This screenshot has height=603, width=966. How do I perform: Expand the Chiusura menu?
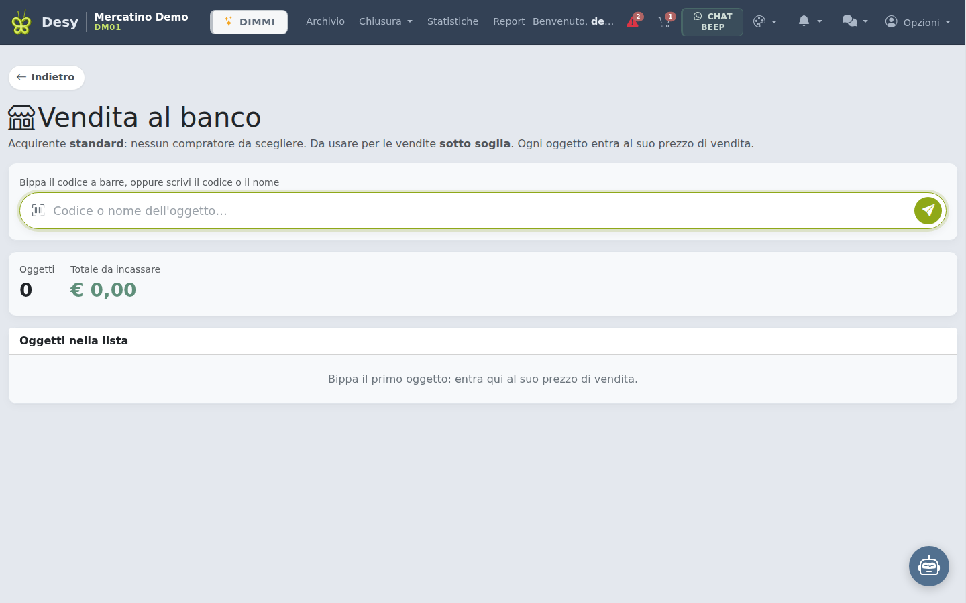[x=386, y=21]
